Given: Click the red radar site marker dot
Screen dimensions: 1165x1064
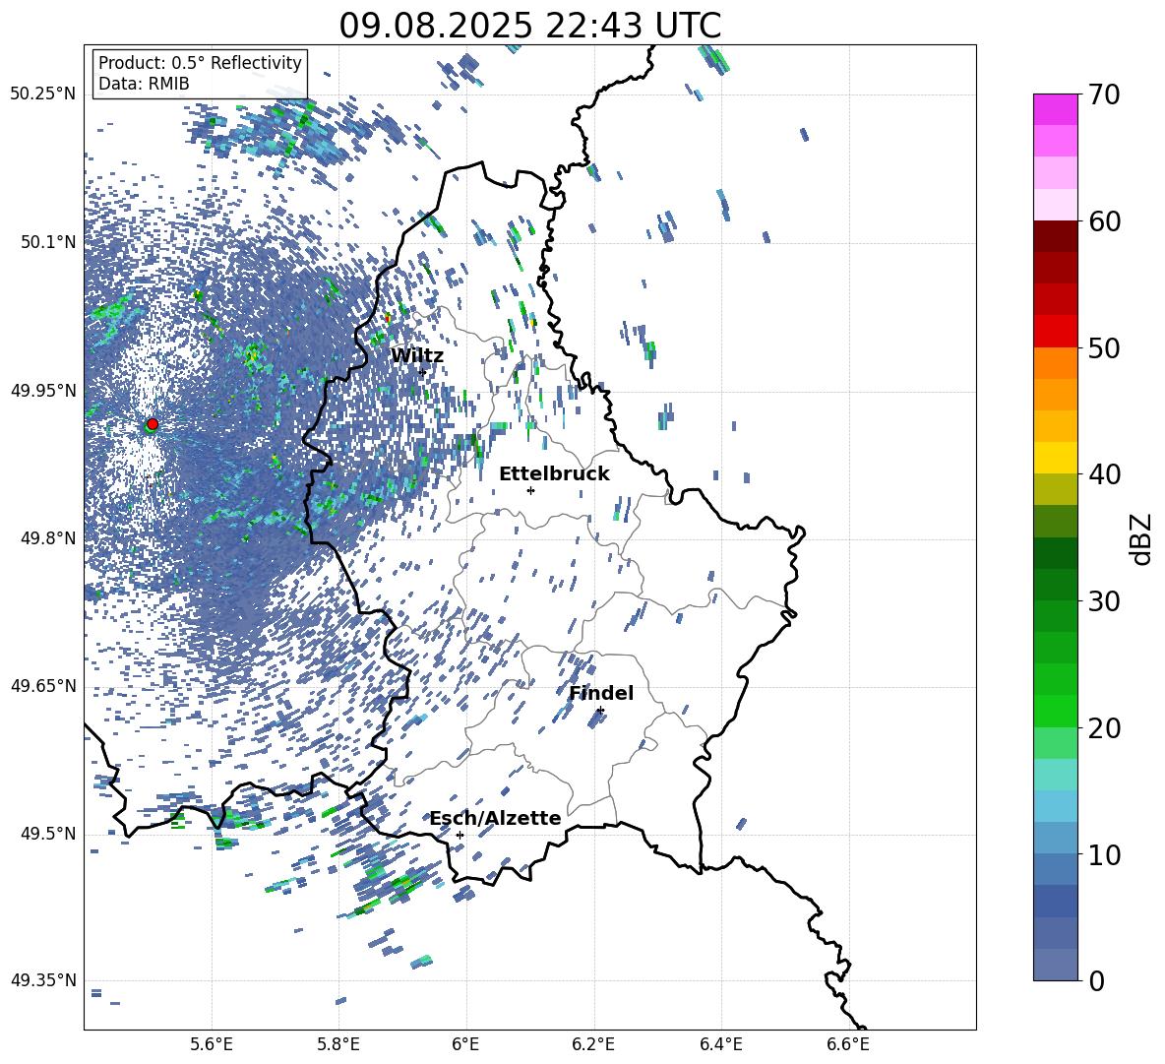Looking at the screenshot, I should [x=153, y=423].
